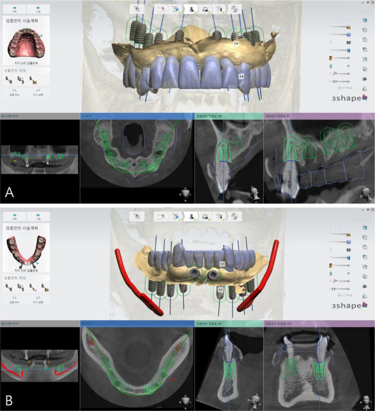Select the first implant measurement tool in the upper-jaw window
The image size is (375, 411).
9,80
